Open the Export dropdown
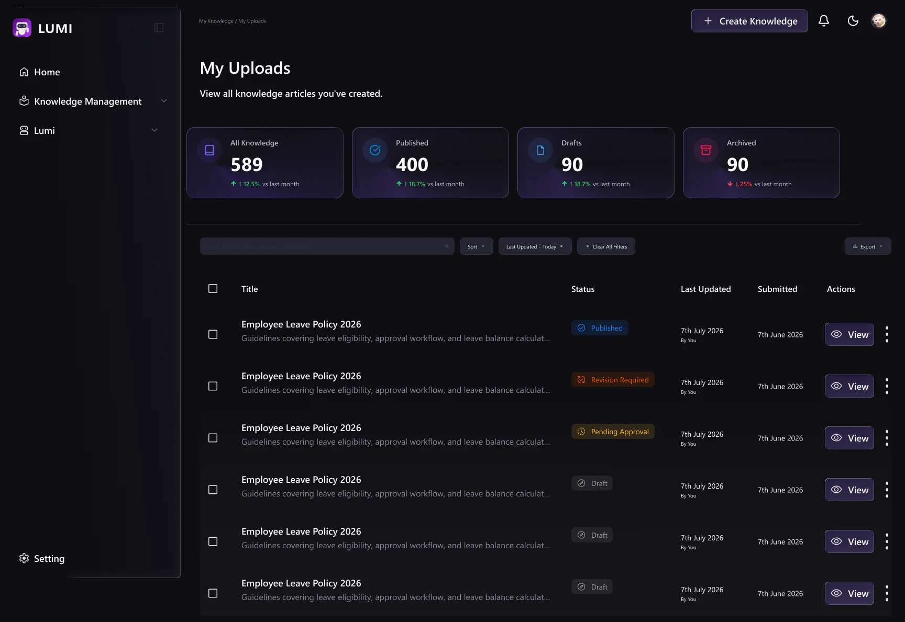The image size is (905, 622). [x=868, y=246]
